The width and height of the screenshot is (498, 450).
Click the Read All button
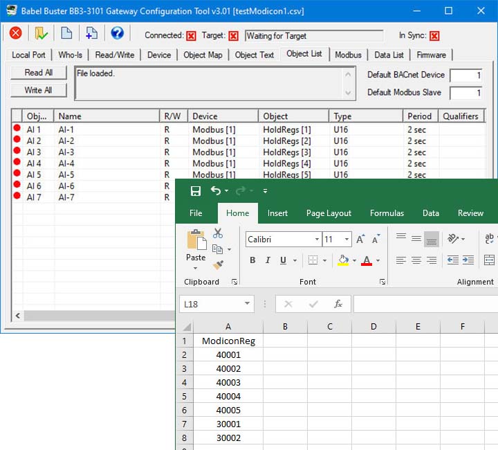pos(39,73)
